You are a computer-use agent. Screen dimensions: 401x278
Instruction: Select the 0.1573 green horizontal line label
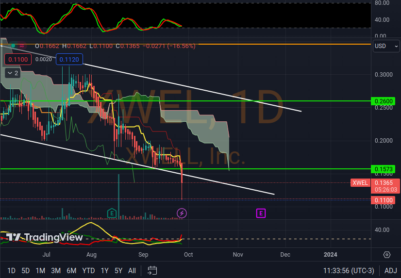point(384,169)
